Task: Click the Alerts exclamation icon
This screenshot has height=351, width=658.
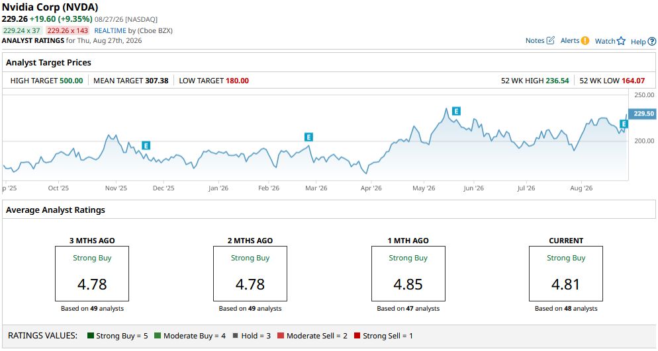Action: [x=585, y=40]
